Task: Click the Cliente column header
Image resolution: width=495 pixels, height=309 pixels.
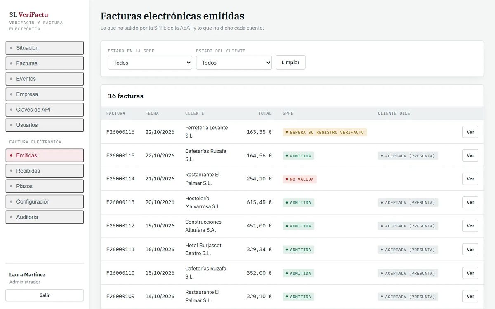Action: [x=195, y=113]
